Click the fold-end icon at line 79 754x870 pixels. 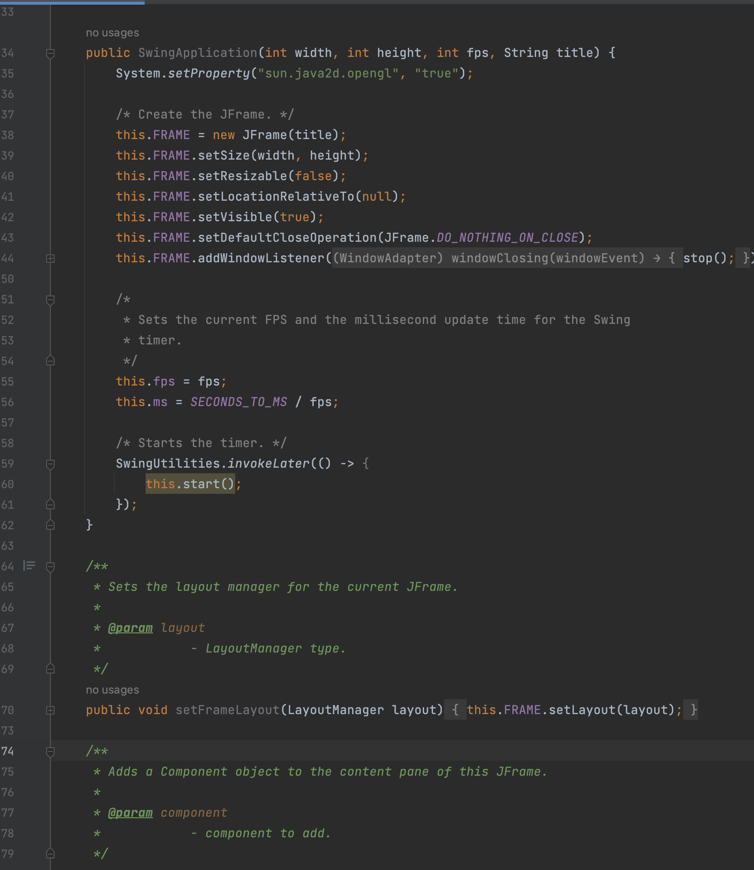coord(50,853)
